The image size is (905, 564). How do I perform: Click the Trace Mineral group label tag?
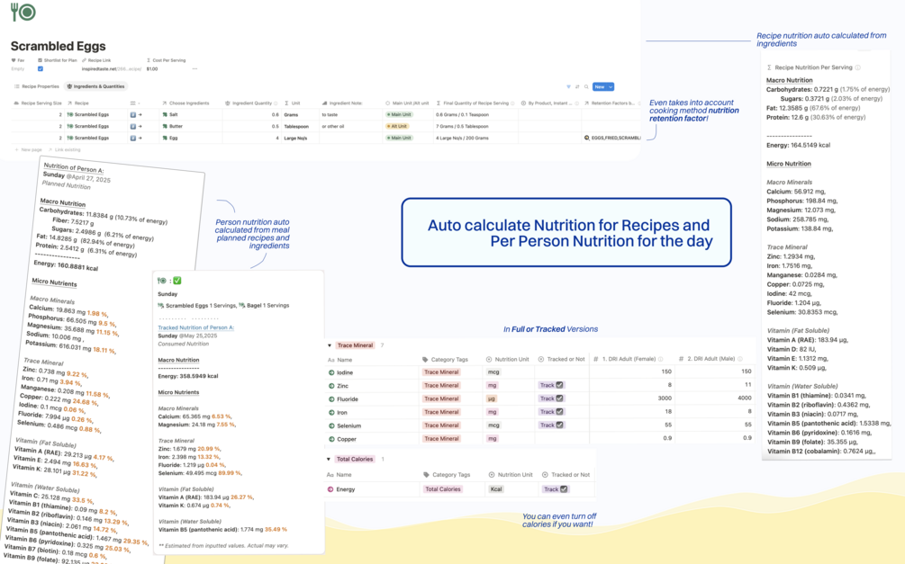(355, 345)
